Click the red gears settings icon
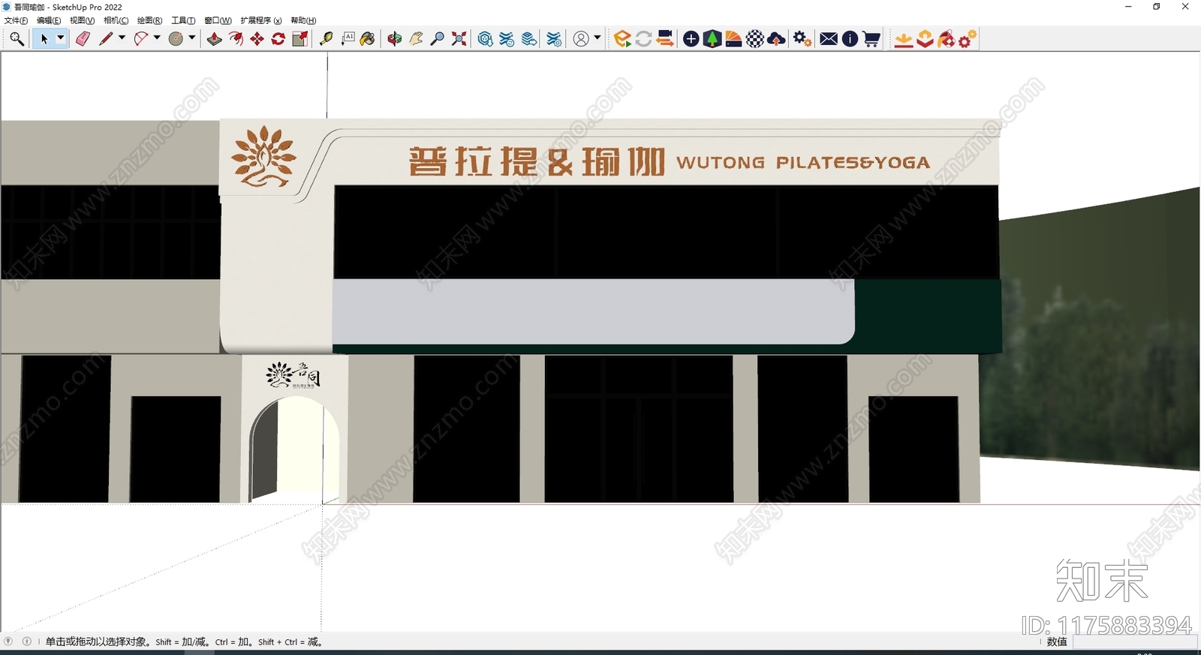Image resolution: width=1201 pixels, height=655 pixels. click(x=968, y=39)
